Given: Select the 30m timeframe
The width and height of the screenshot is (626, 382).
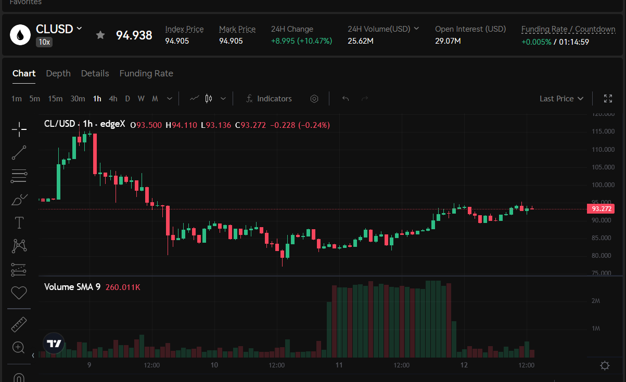Looking at the screenshot, I should click(x=78, y=99).
